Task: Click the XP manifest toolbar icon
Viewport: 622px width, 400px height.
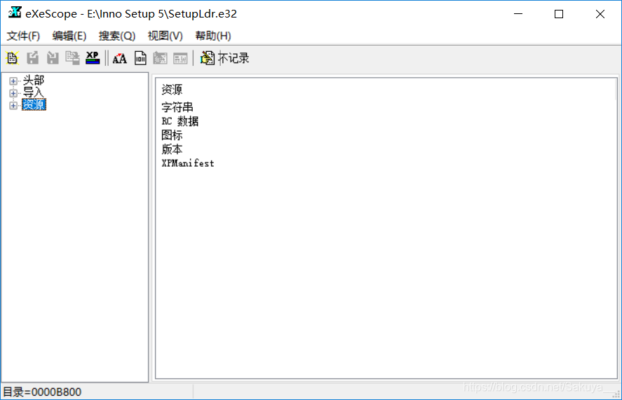Action: click(x=93, y=58)
